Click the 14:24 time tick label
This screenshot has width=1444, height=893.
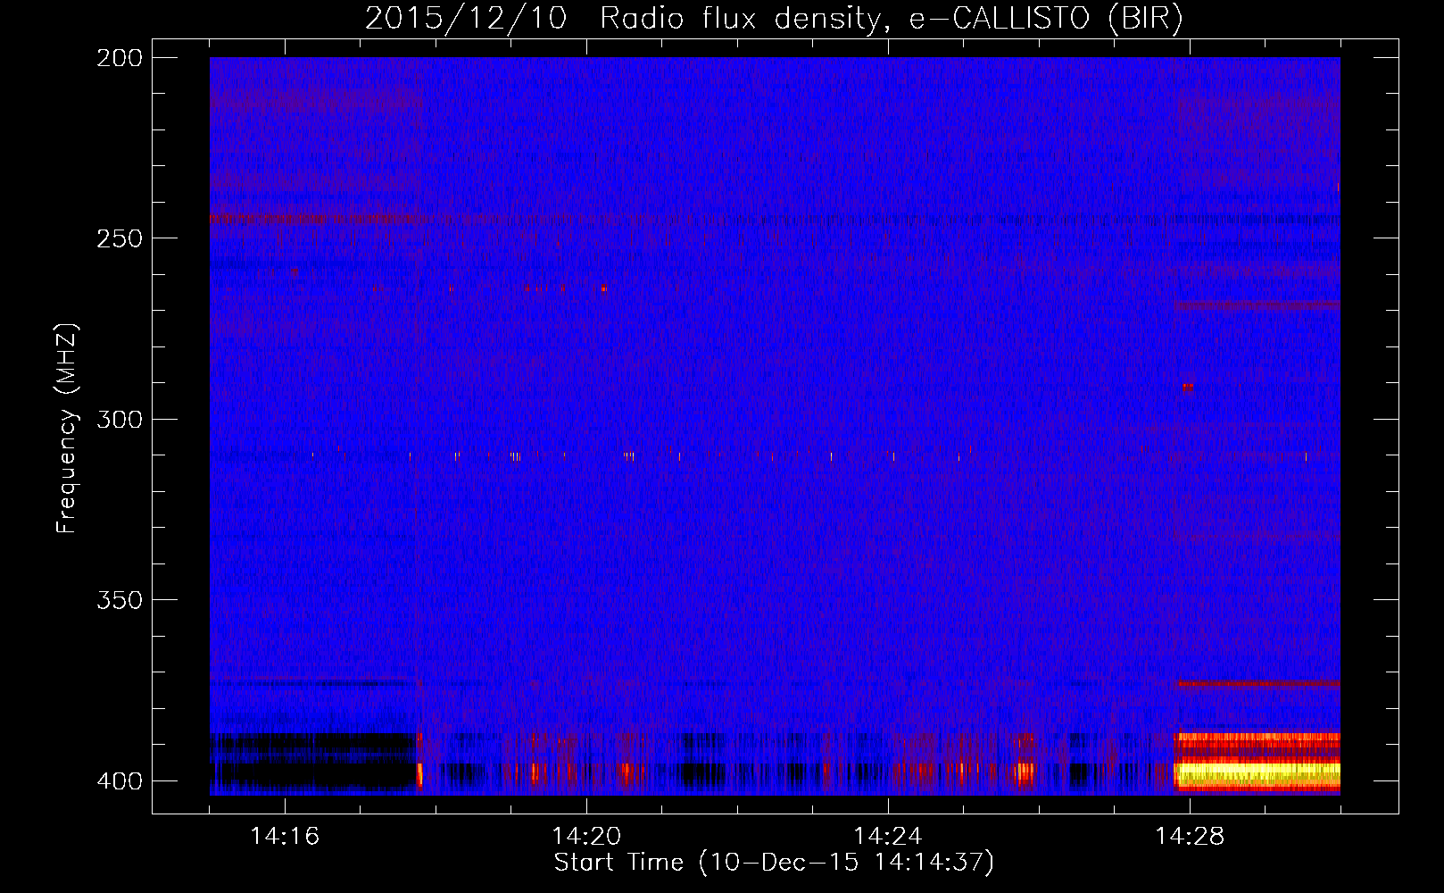click(888, 836)
